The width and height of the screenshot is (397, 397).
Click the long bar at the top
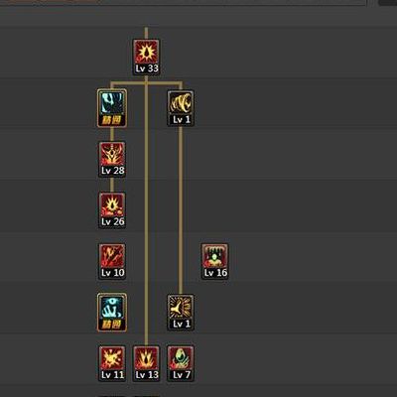coord(184,2)
